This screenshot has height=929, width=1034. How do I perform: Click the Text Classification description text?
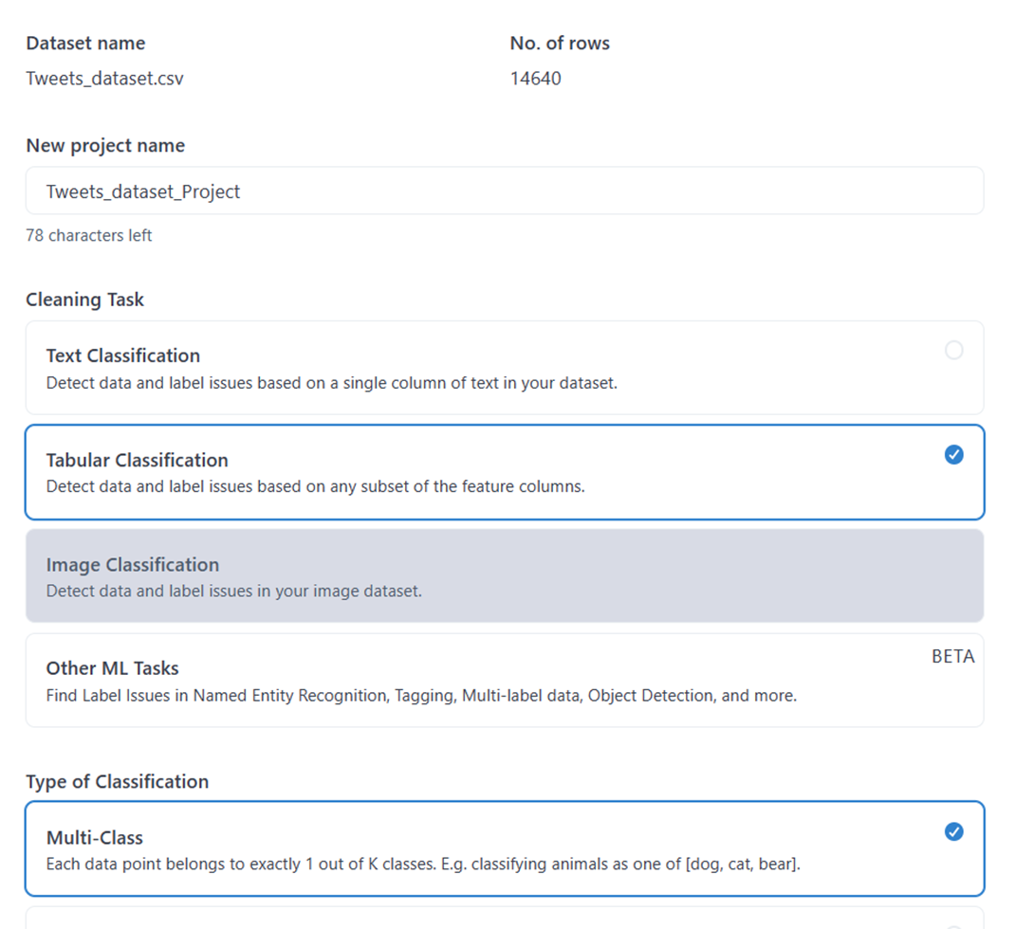point(332,383)
